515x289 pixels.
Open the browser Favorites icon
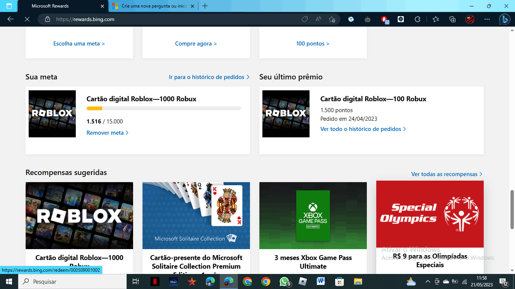click(436, 19)
